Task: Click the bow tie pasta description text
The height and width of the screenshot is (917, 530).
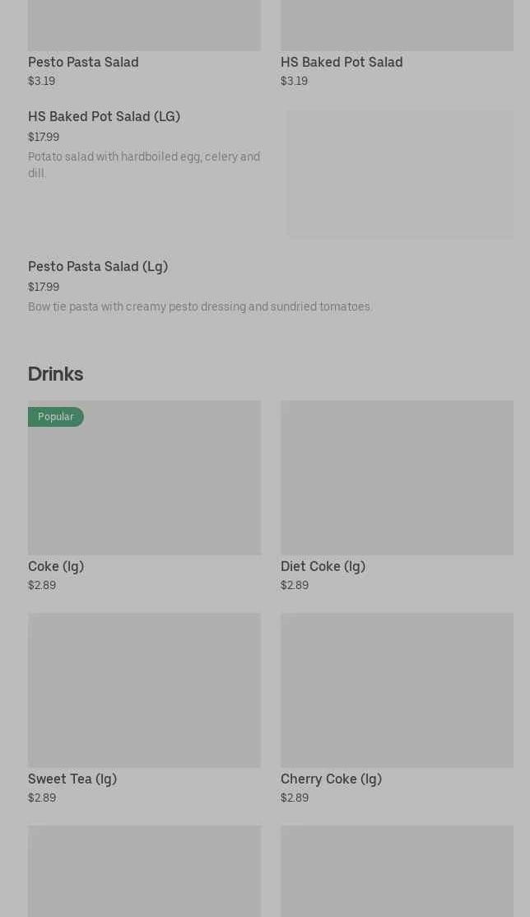Action: pos(200,307)
